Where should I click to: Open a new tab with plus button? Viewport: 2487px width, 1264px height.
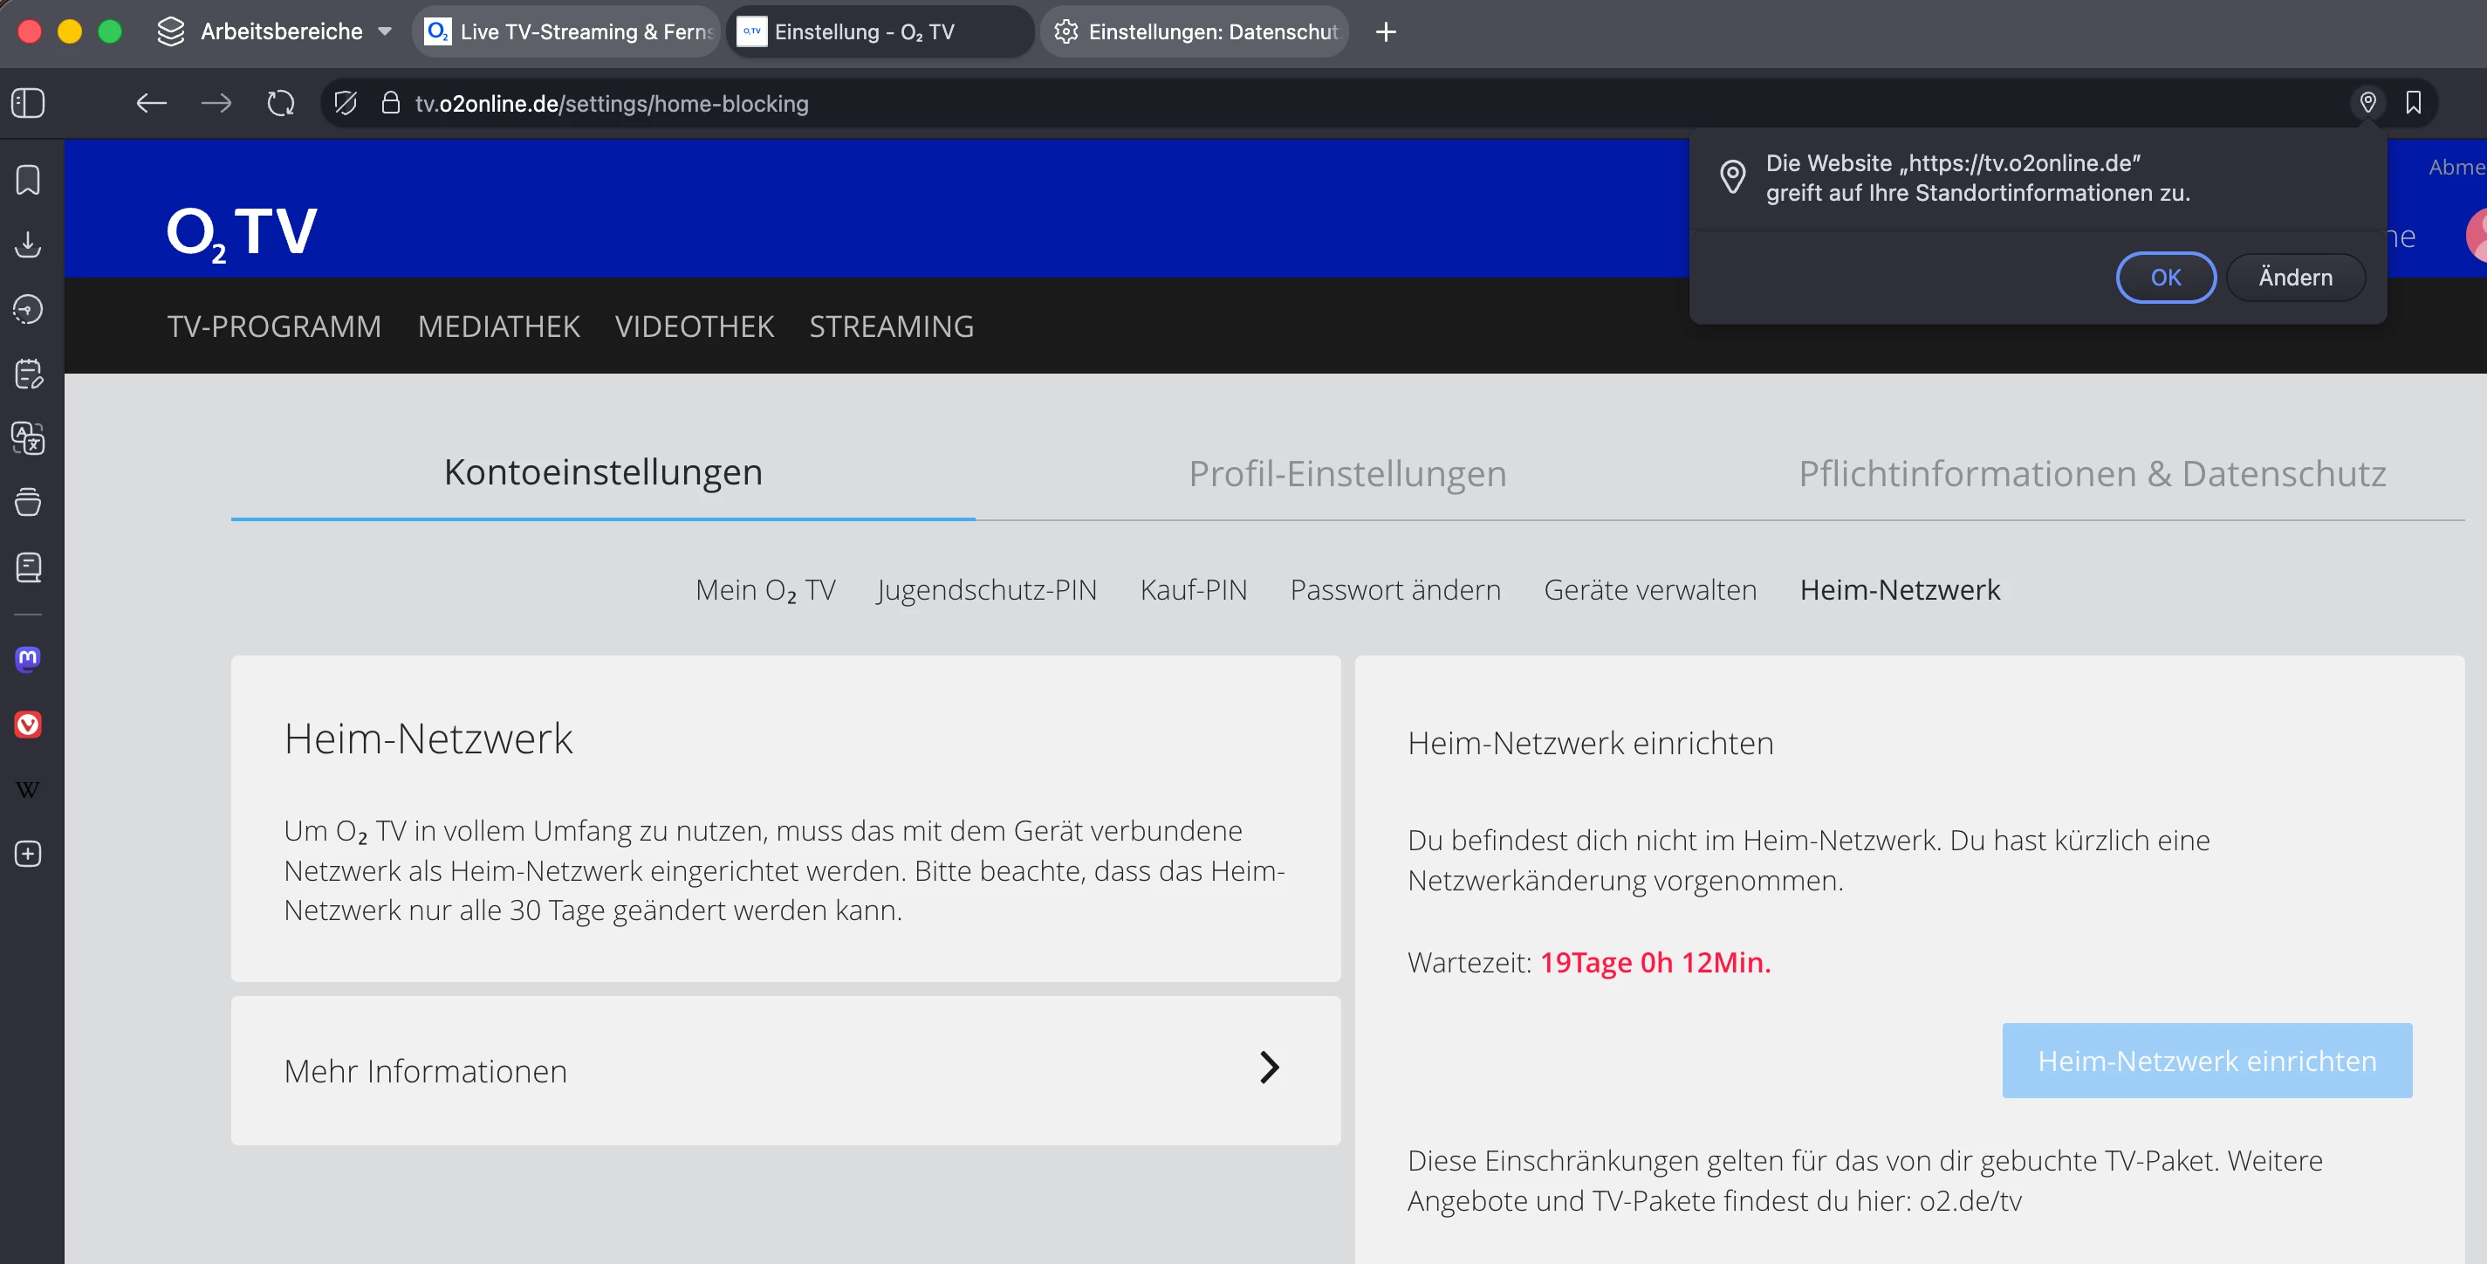point(1386,32)
